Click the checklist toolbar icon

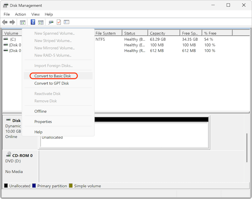66,22
